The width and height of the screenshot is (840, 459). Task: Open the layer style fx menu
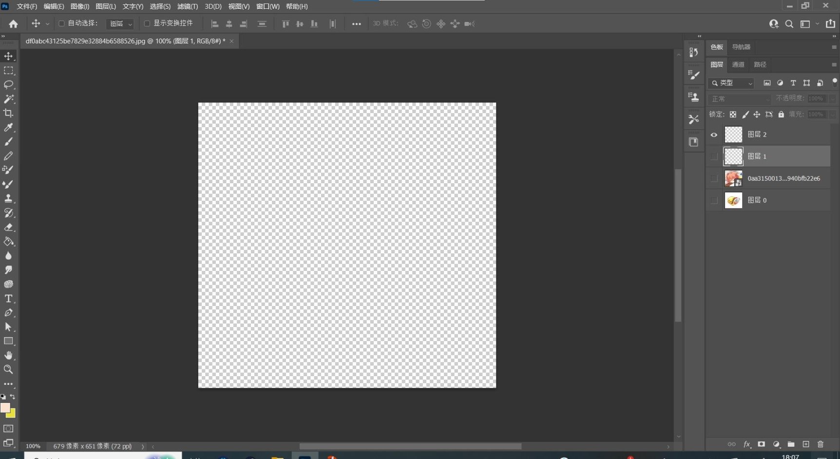[x=747, y=444]
